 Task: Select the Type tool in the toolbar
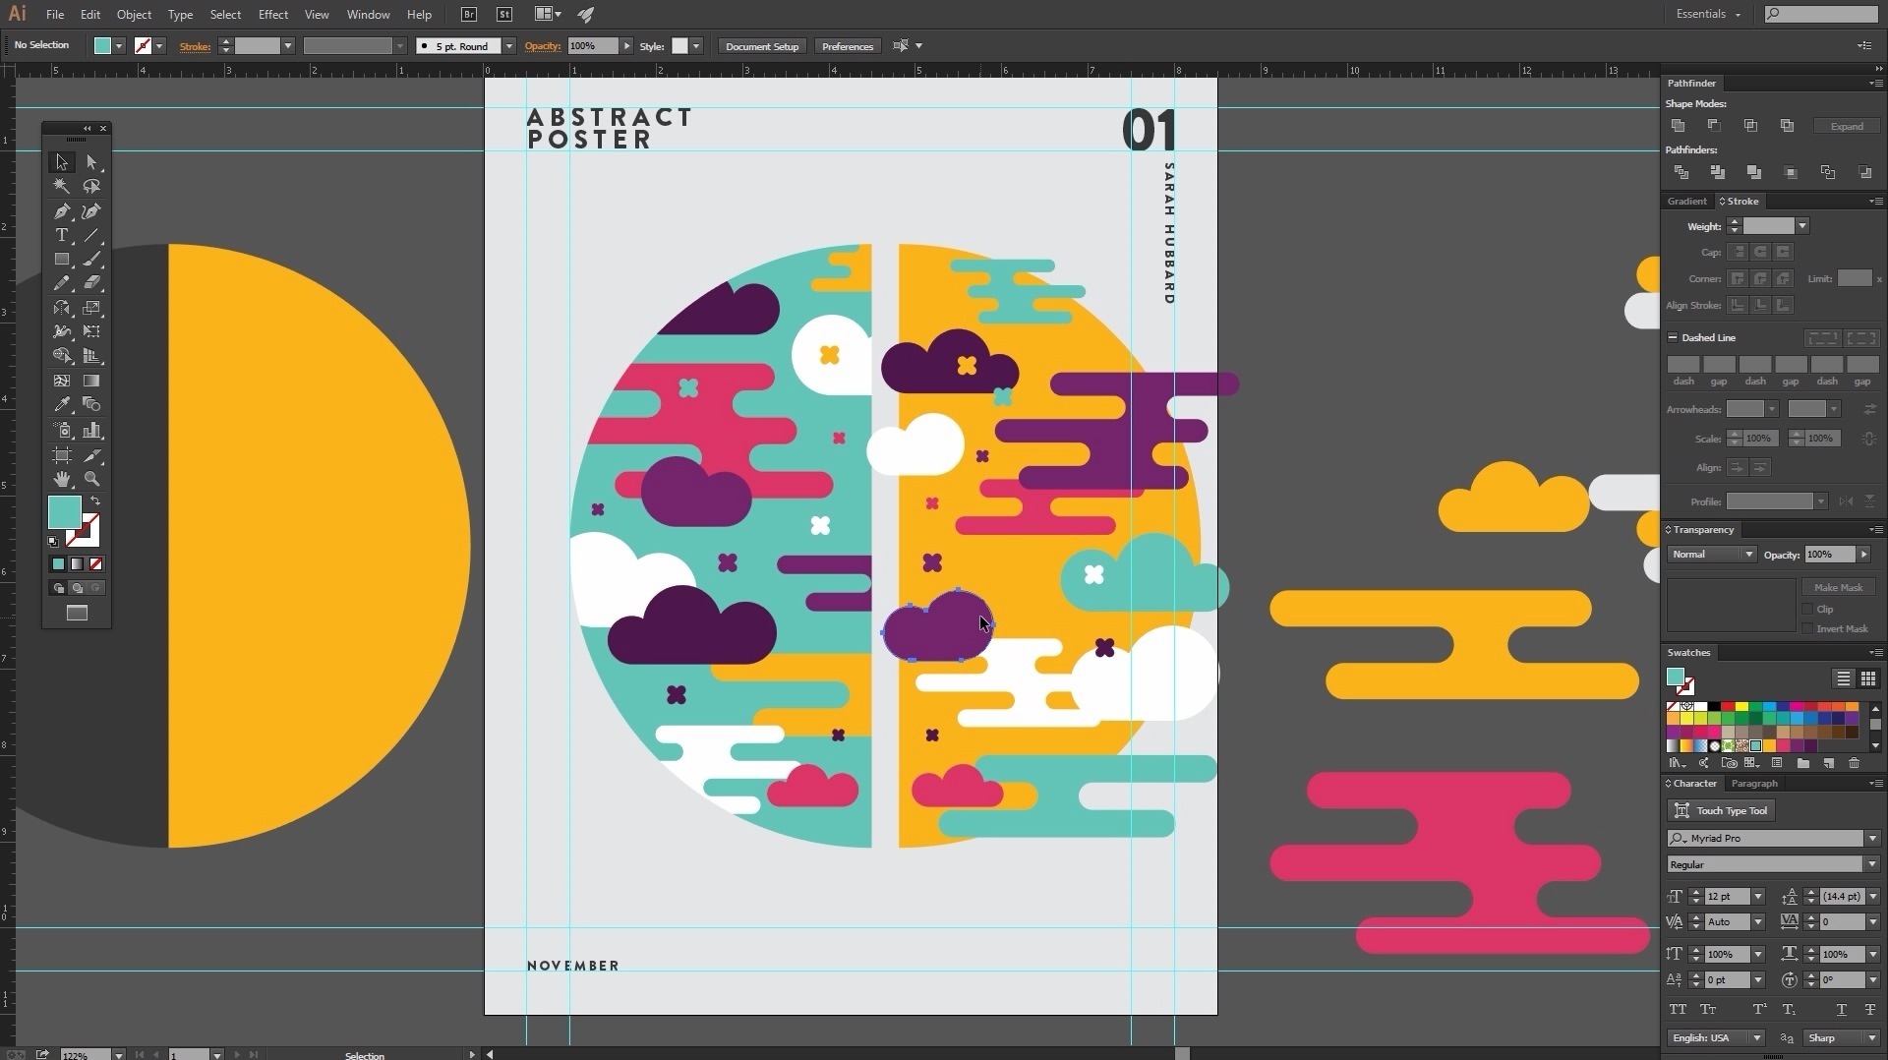(x=62, y=235)
